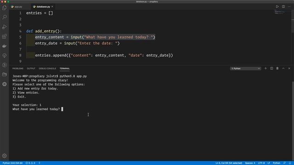Close the database.py tab
294x165 pixels.
[x=52, y=6]
